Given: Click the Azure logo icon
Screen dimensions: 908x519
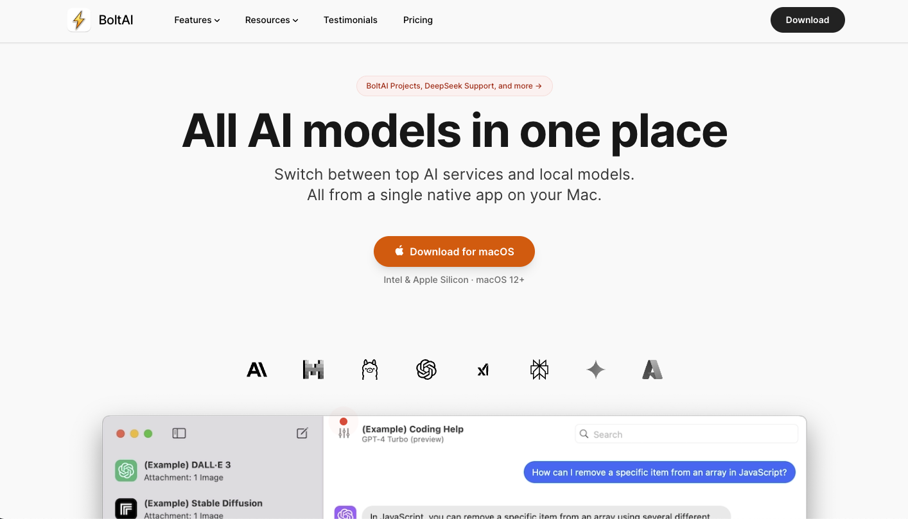Looking at the screenshot, I should (652, 370).
